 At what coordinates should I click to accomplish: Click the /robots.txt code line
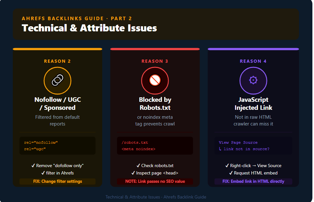point(135,142)
